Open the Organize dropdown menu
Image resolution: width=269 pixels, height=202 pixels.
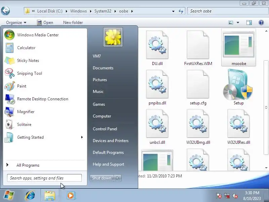pyautogui.click(x=16, y=23)
